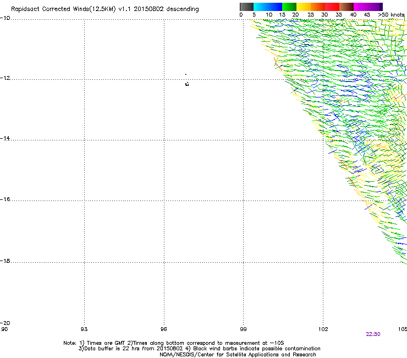The height and width of the screenshot is (358, 407).
Task: Select the gray 0-5 knots color segment
Action: [246, 7]
